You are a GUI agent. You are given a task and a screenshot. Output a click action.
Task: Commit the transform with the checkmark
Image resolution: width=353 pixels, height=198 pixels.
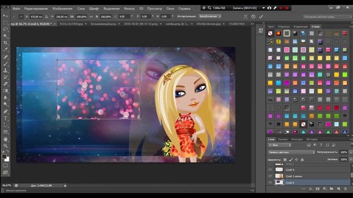(x=261, y=16)
